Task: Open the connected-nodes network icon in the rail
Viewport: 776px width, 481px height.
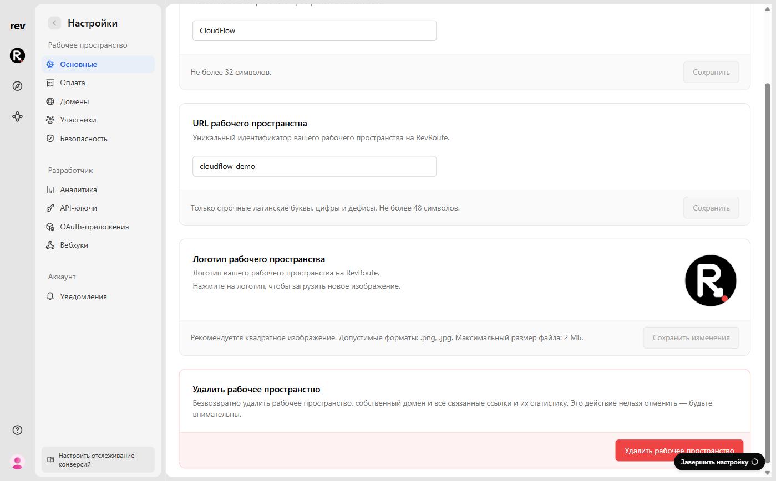Action: (18, 116)
